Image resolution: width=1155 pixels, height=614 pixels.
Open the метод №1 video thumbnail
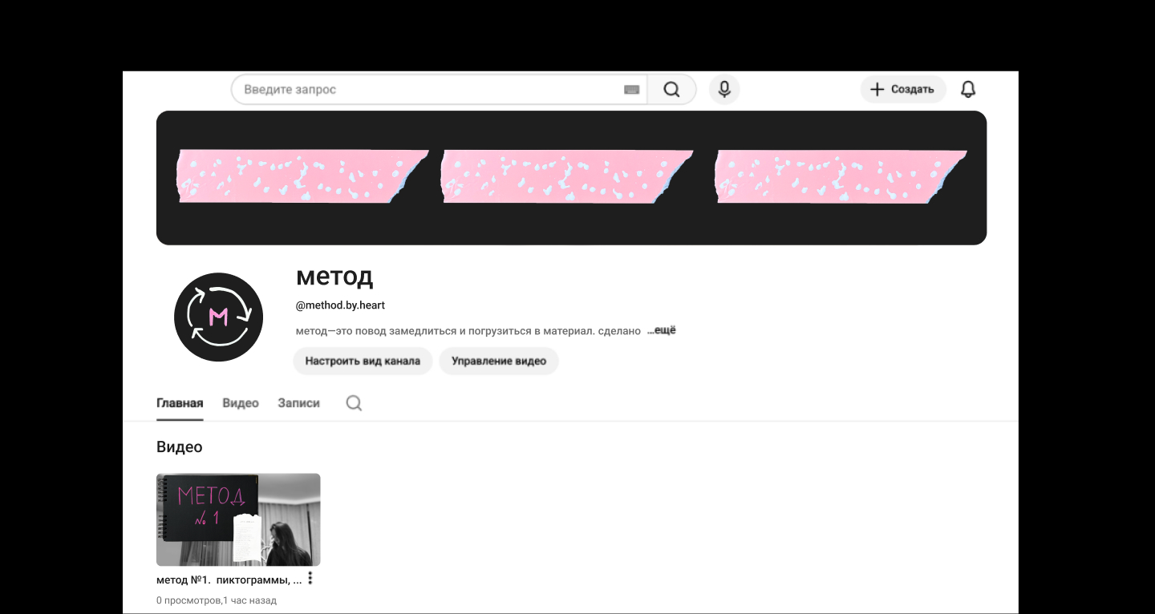238,519
